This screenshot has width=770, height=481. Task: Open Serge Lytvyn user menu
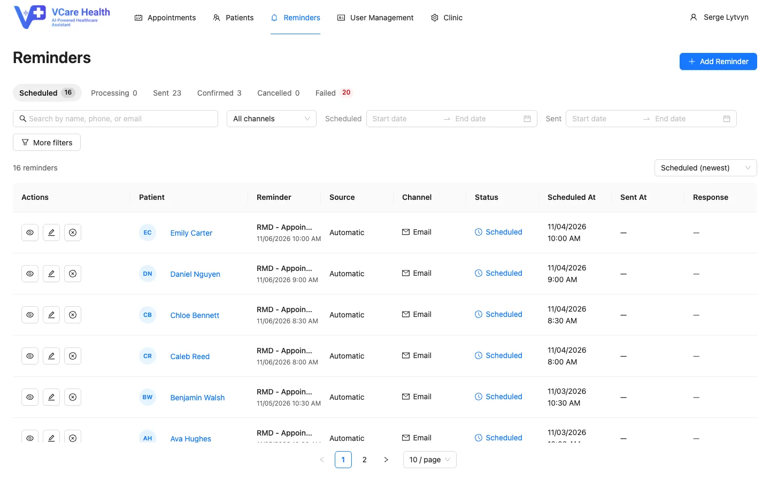pyautogui.click(x=719, y=17)
